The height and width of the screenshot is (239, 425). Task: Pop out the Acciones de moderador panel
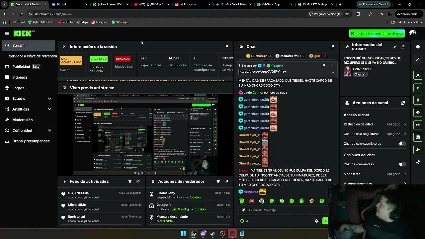click(x=226, y=182)
